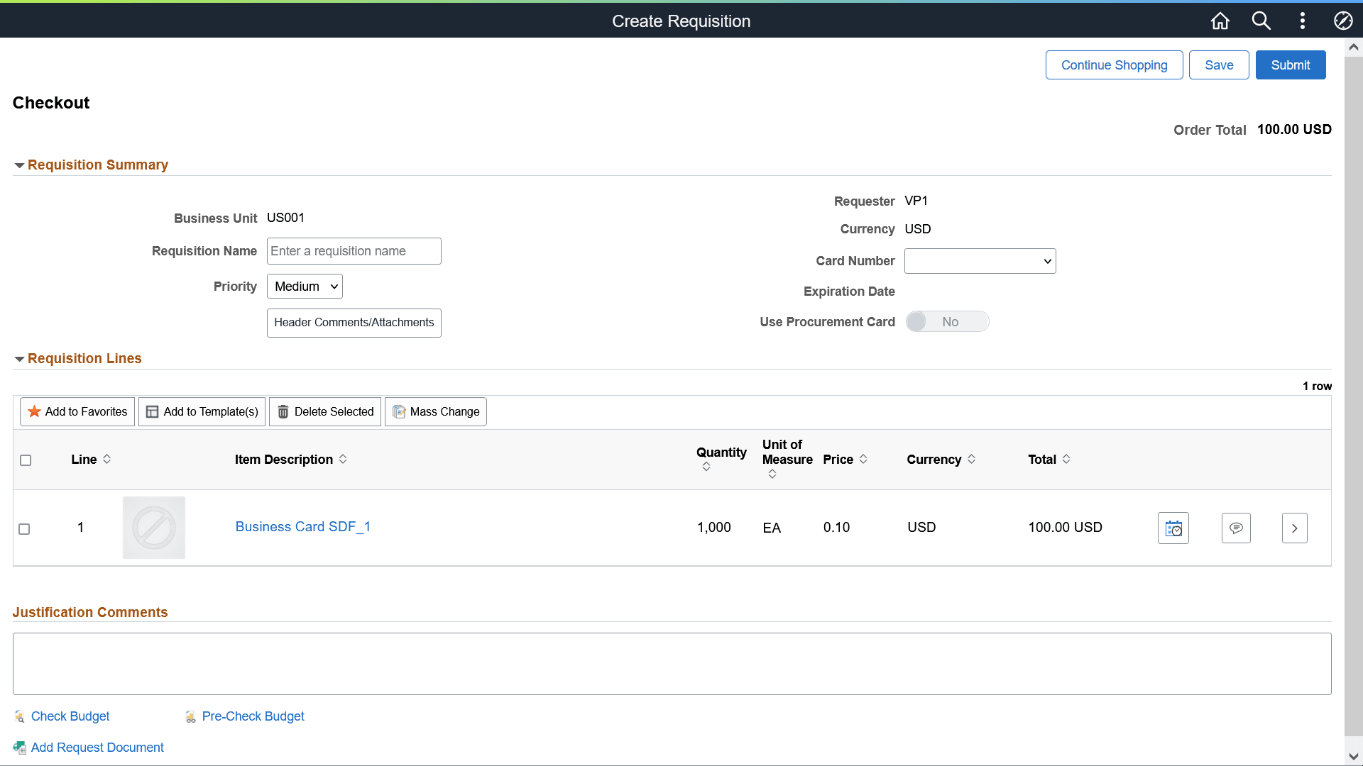Open the Home icon in the header
This screenshot has width=1363, height=766.
1220,21
